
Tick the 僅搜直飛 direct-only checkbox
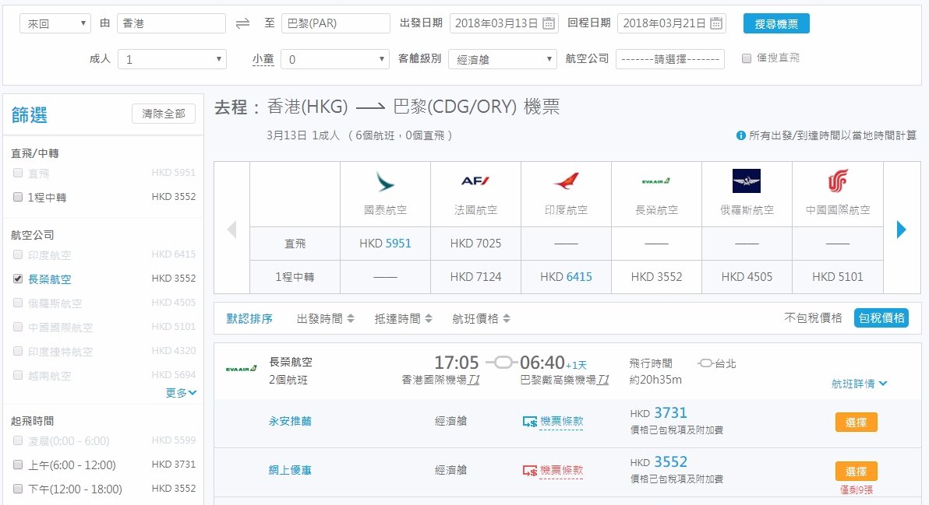point(747,58)
